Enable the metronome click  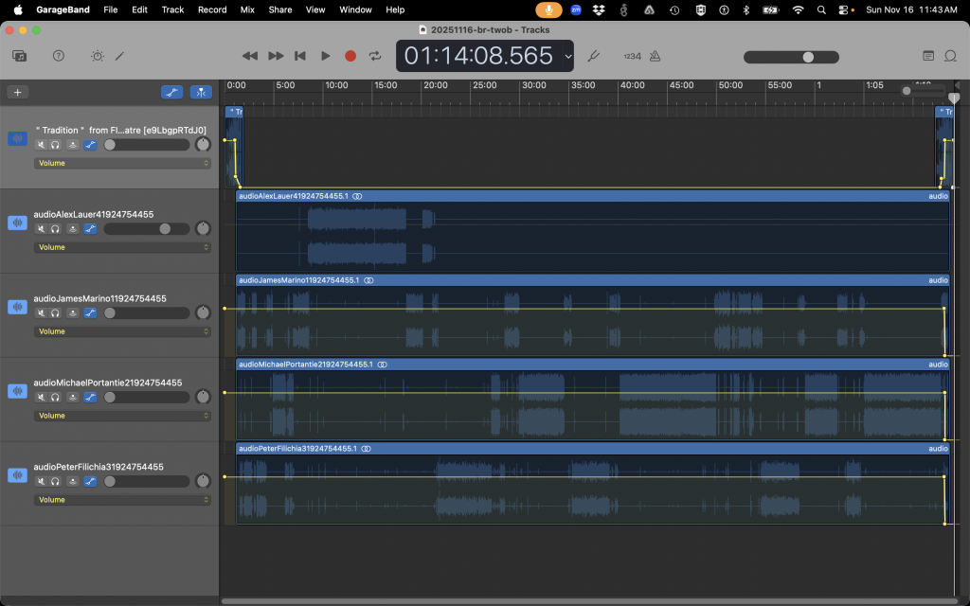click(x=655, y=56)
